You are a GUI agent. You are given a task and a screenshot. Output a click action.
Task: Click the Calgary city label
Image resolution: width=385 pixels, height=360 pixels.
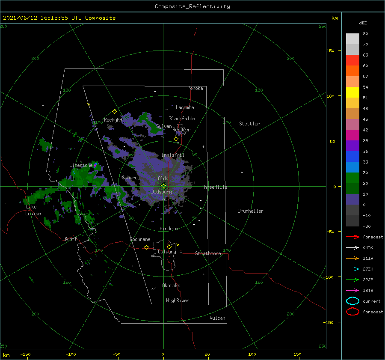(x=167, y=252)
